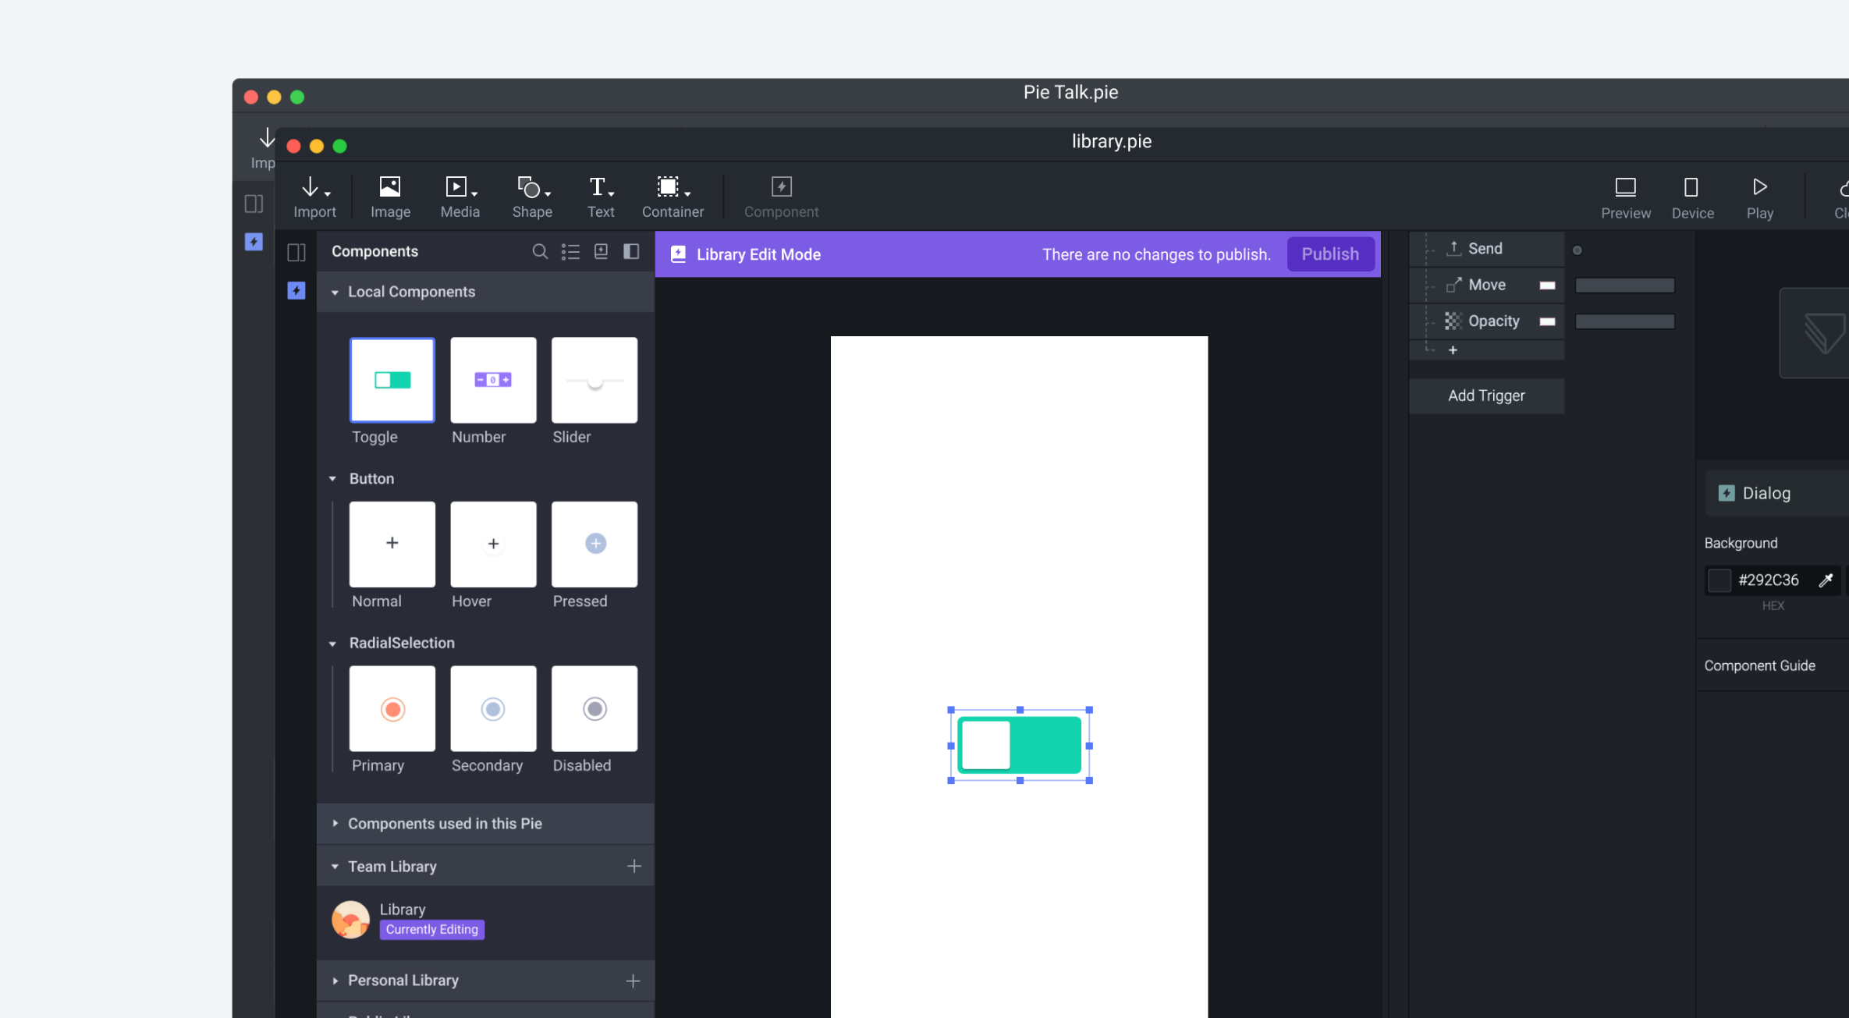The image size is (1849, 1018).
Task: Click the Publish button
Action: (x=1329, y=254)
